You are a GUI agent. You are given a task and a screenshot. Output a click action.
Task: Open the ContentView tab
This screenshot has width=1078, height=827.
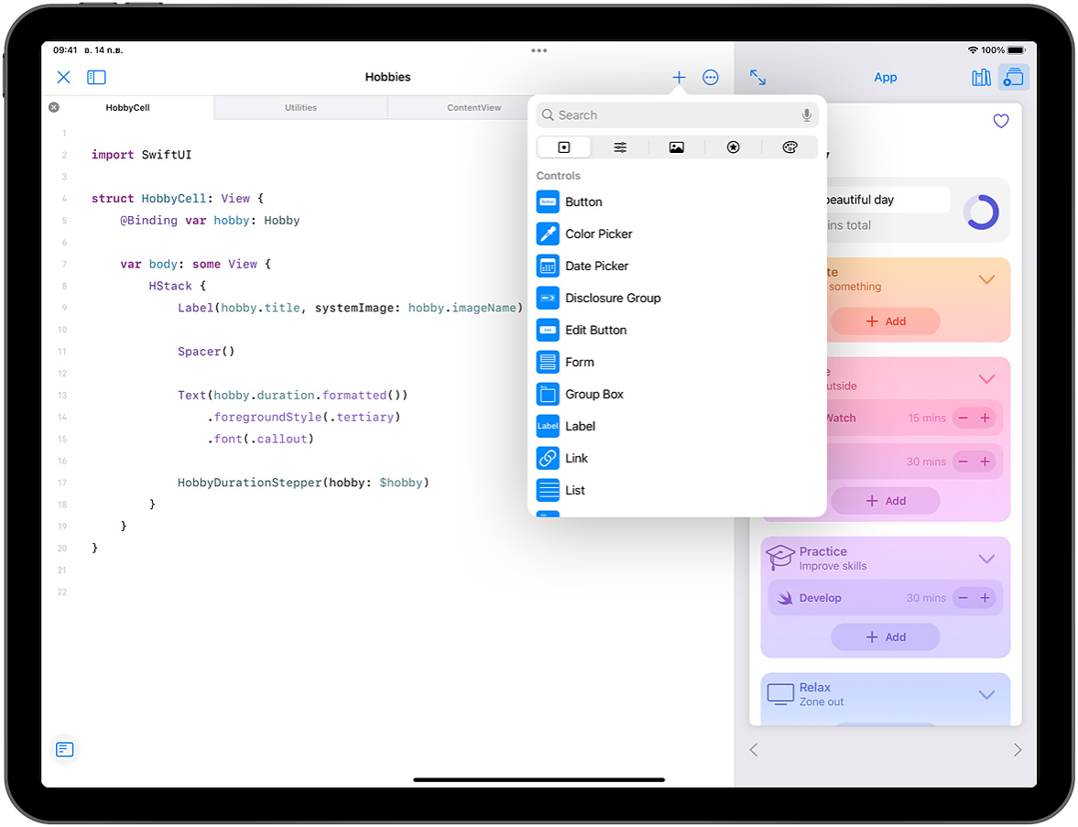[x=474, y=108]
